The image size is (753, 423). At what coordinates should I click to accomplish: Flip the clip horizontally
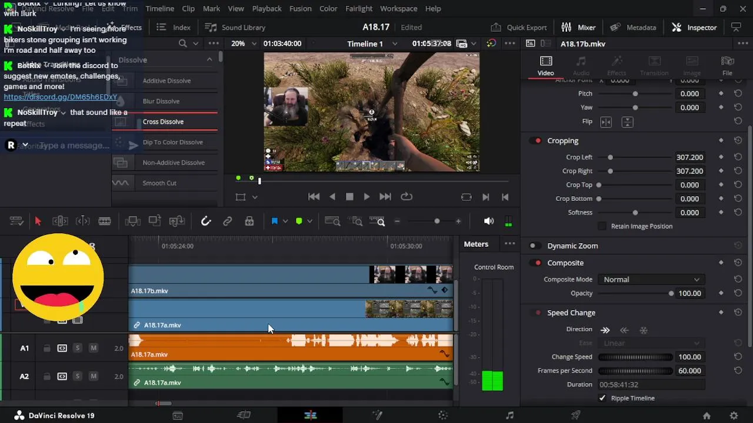(x=605, y=122)
